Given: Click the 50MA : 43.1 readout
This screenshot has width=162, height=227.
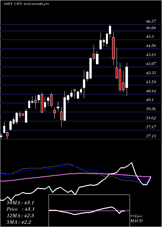Looking at the screenshot, I should coord(20,203).
